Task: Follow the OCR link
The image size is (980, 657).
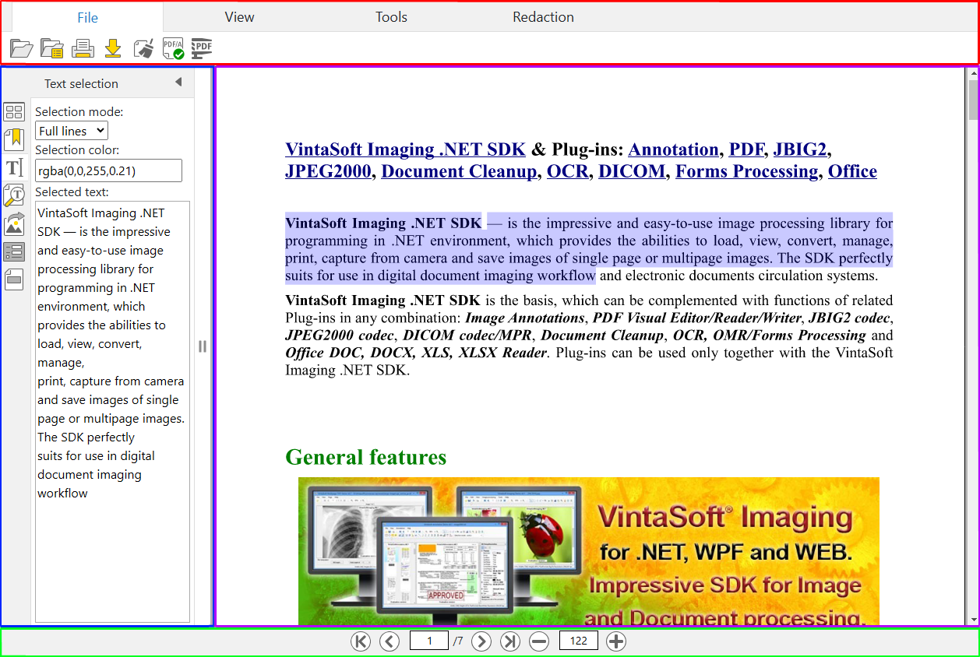Action: tap(568, 171)
